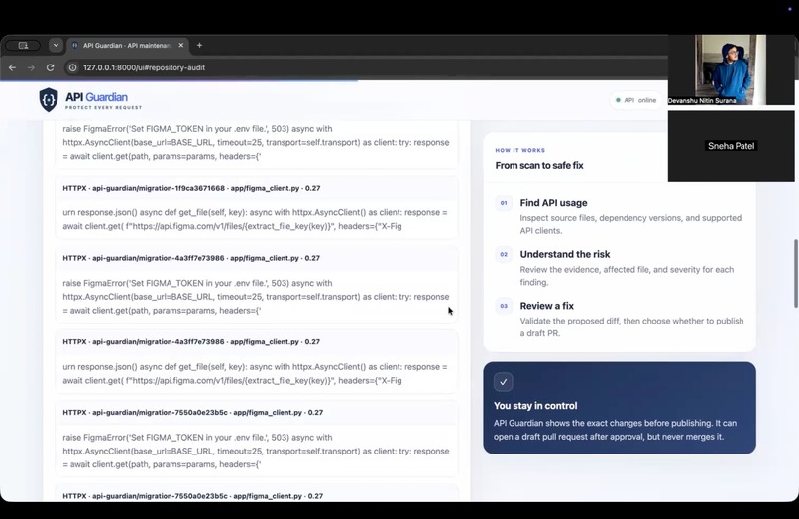799x519 pixels.
Task: Click the 'Find API usage' heading
Action: pyautogui.click(x=553, y=203)
